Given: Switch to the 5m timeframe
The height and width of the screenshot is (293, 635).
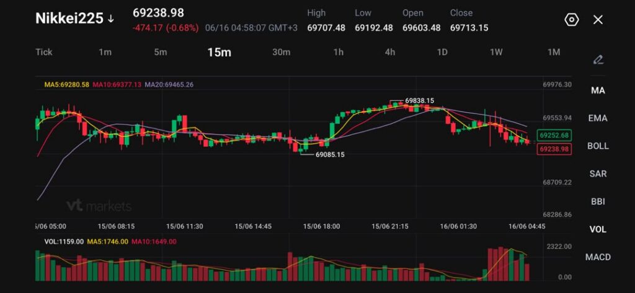Looking at the screenshot, I should coord(161,52).
